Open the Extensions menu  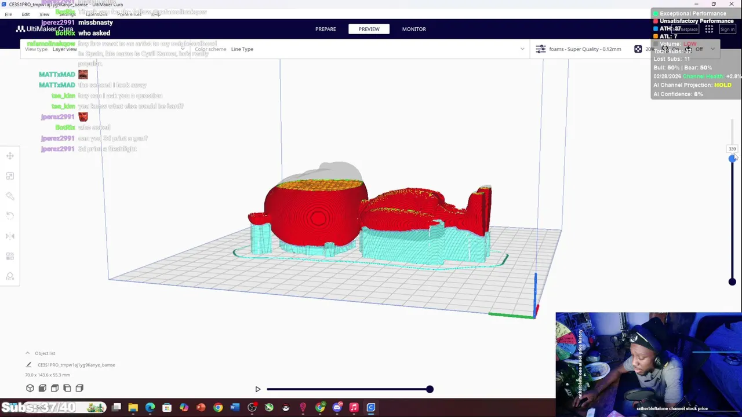pyautogui.click(x=96, y=14)
